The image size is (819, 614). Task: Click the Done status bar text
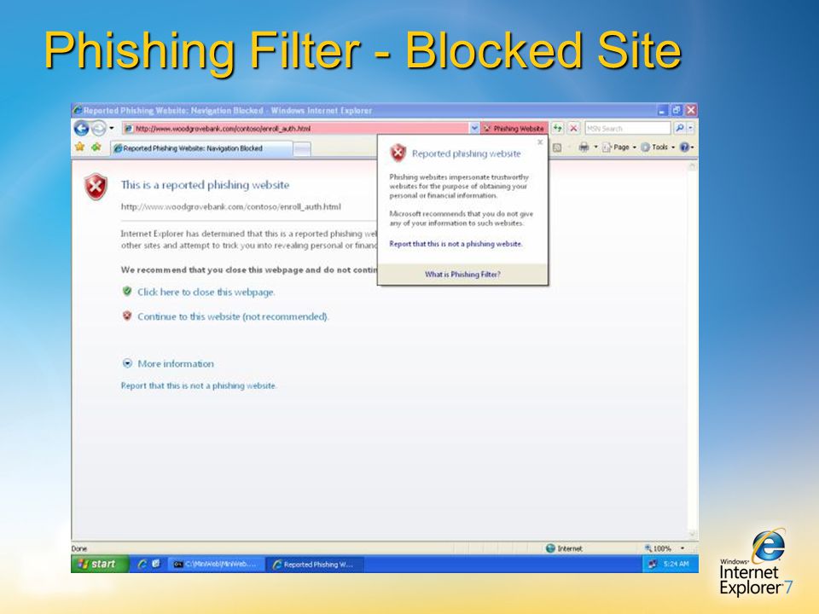click(x=79, y=548)
